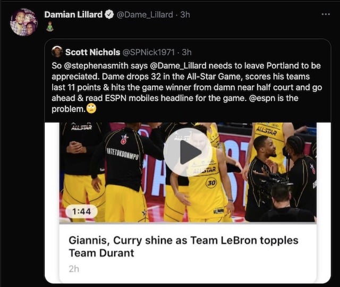
Task: Click the 3h timestamp on Lillard's tweet
Action: (185, 14)
